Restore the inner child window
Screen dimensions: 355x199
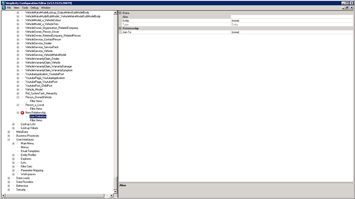coord(347,8)
